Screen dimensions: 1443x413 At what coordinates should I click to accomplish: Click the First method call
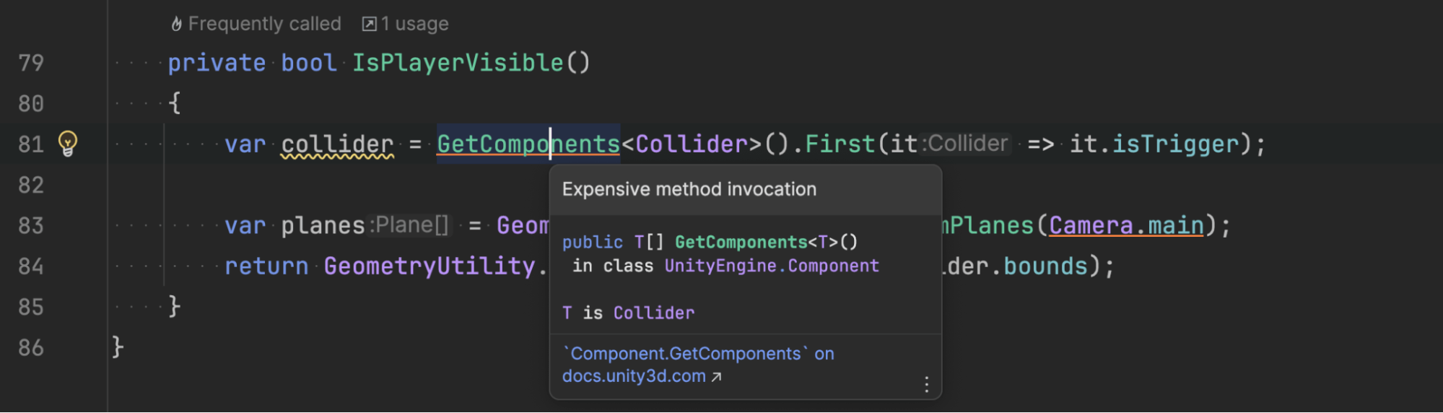click(x=840, y=144)
